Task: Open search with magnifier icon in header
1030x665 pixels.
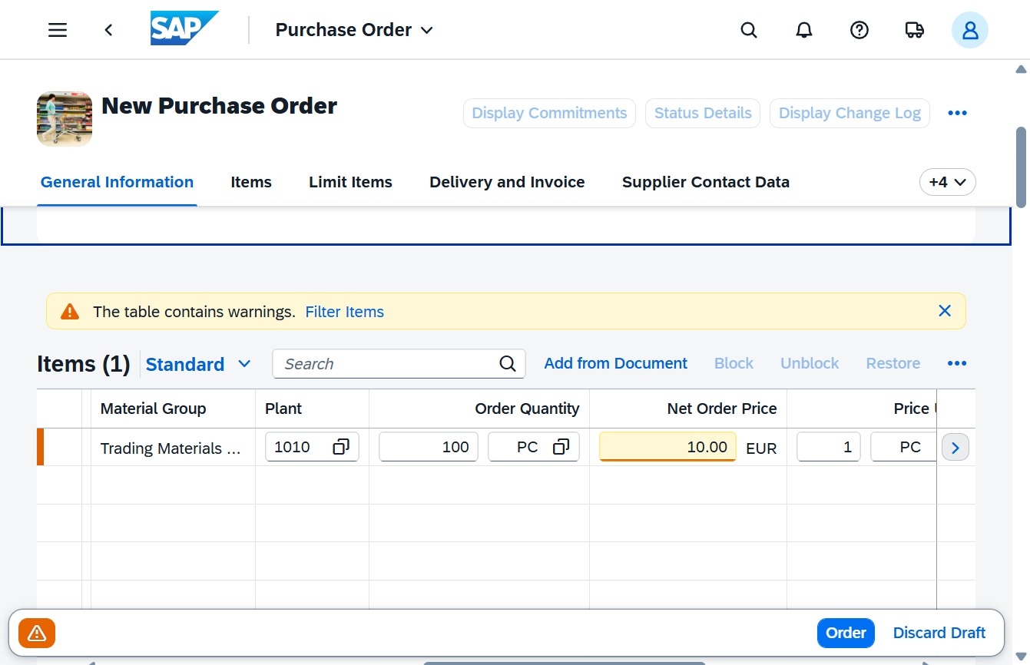Action: [x=749, y=30]
